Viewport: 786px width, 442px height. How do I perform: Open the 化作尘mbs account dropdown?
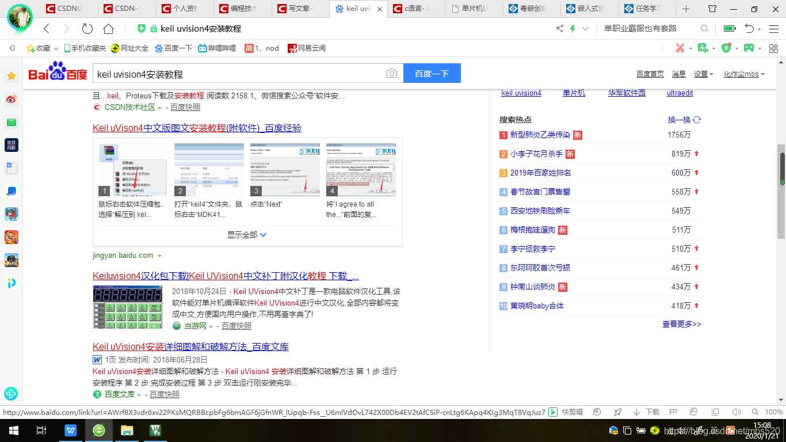[x=744, y=74]
